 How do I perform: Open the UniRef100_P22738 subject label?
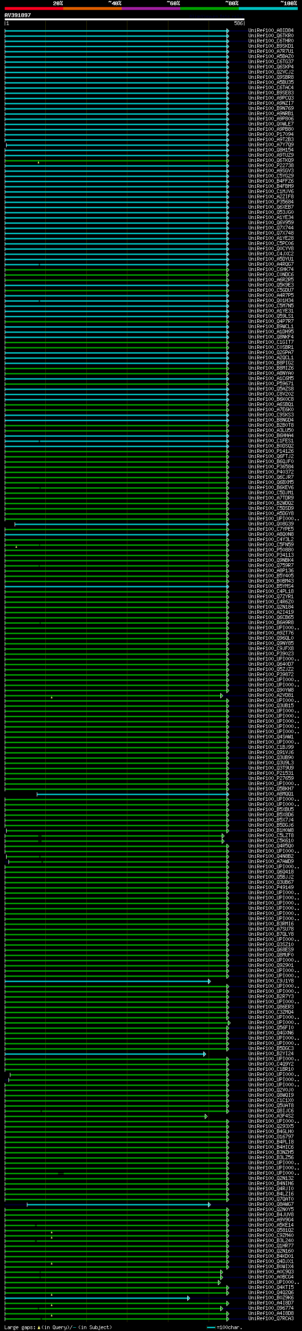coord(270,166)
